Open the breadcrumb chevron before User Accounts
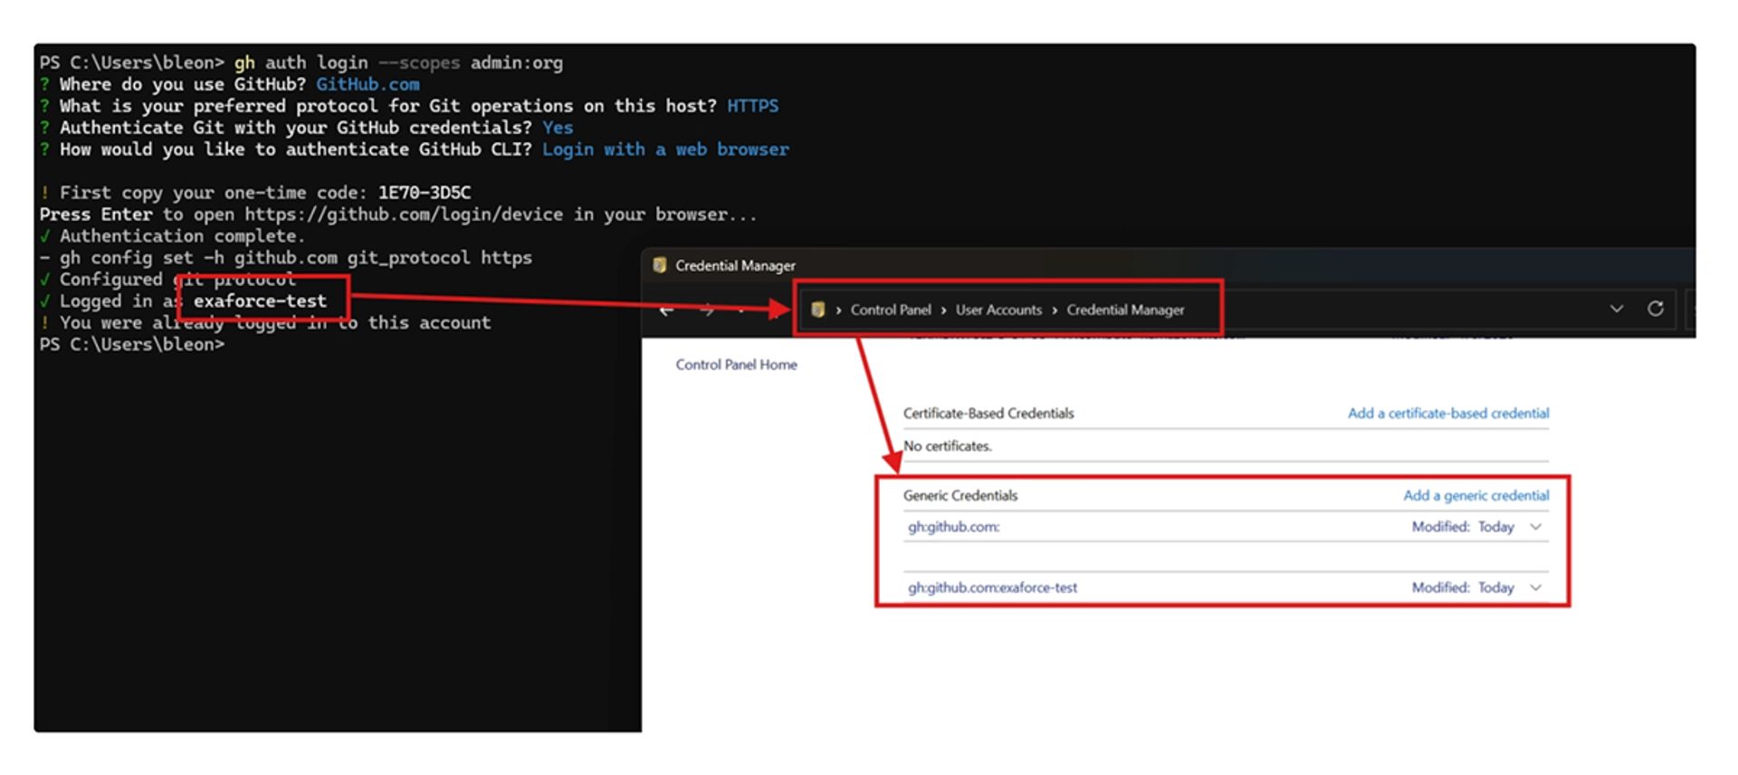1738x775 pixels. coord(944,310)
